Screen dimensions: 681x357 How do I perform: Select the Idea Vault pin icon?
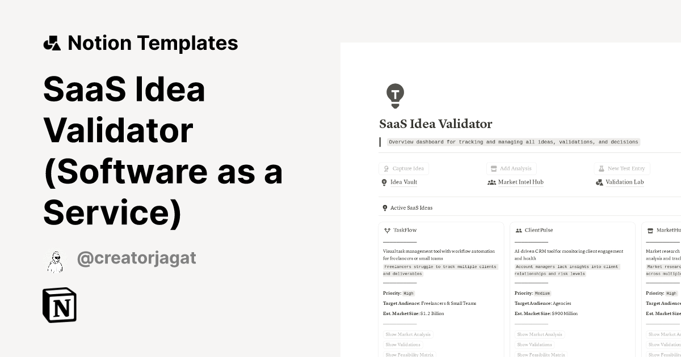[x=385, y=182]
